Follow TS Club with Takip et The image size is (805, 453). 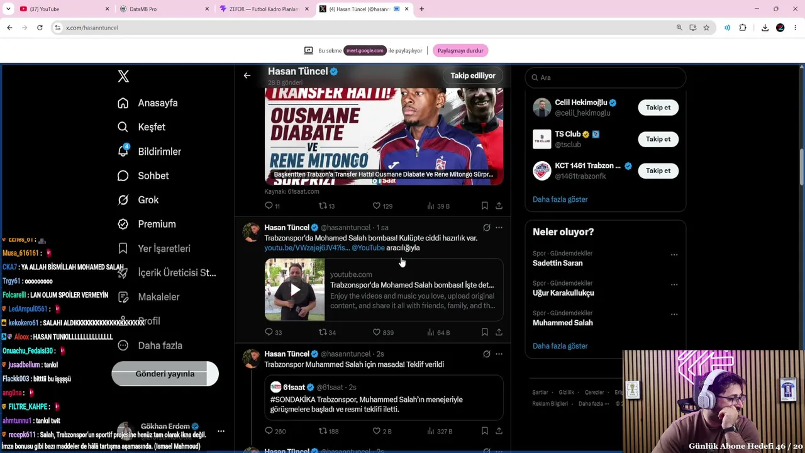[x=658, y=139]
